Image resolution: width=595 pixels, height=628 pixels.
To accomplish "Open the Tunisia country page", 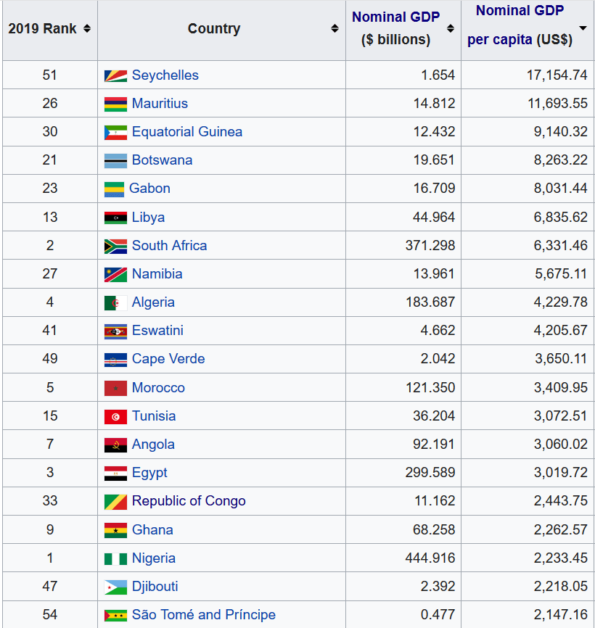I will [154, 416].
